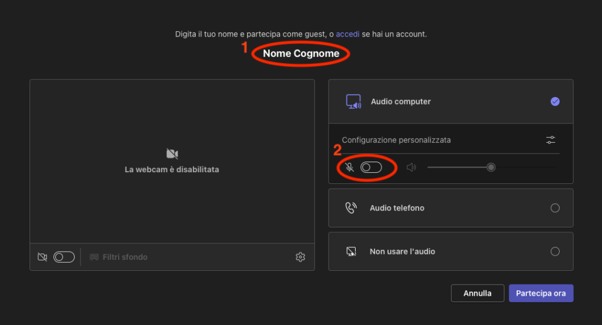Click the speaker volume slider handle
Image resolution: width=602 pixels, height=325 pixels.
pos(491,167)
